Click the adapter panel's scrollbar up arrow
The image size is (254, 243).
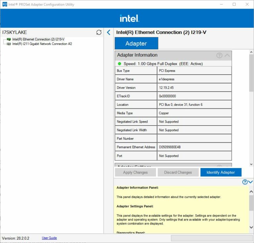pyautogui.click(x=251, y=52)
